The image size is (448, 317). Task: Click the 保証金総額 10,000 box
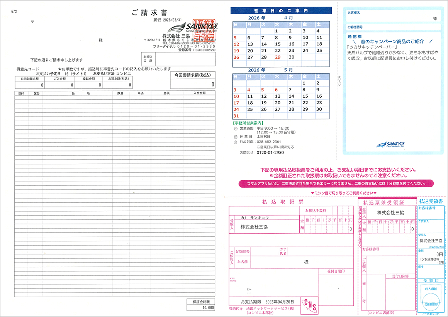[200, 305]
